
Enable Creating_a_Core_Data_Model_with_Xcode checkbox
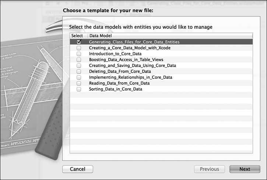click(x=79, y=48)
